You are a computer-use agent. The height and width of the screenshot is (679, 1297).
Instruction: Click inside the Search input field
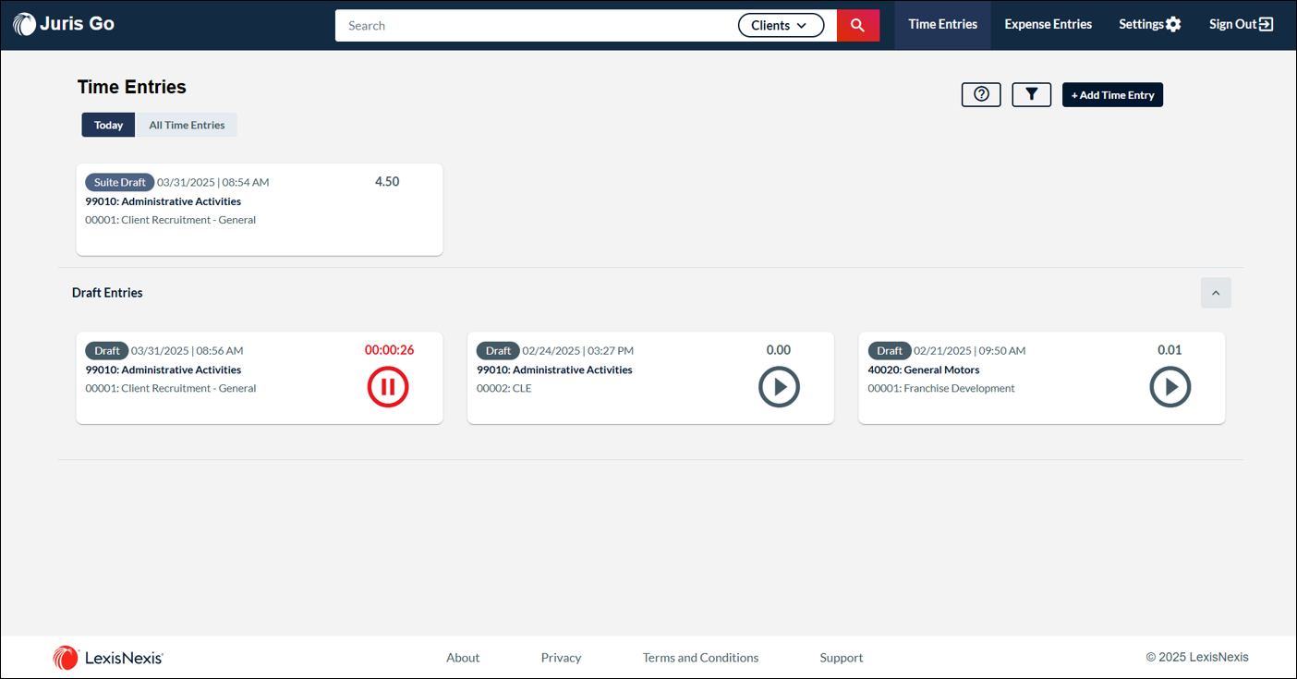click(536, 26)
